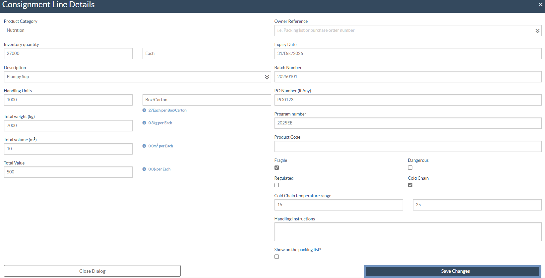Screen dimensions: 545x278
Task: Expand the Owner Reference dropdown arrow
Action: click(x=537, y=31)
